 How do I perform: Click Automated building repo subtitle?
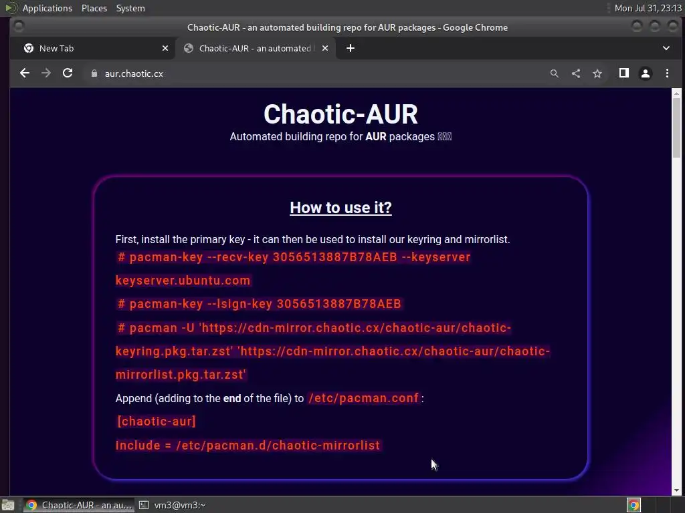click(x=340, y=136)
